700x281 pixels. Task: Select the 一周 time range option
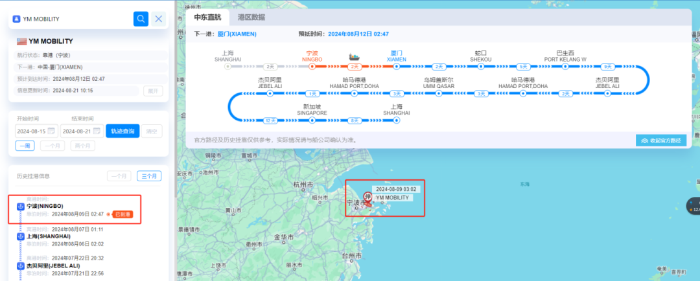(x=25, y=146)
